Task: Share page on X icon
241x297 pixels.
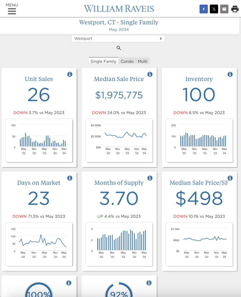Action: coord(214,9)
